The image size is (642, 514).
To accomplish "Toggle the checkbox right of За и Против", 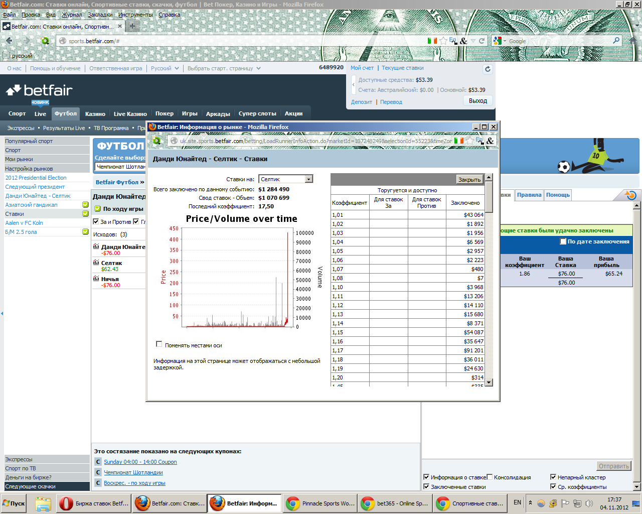I will point(136,221).
